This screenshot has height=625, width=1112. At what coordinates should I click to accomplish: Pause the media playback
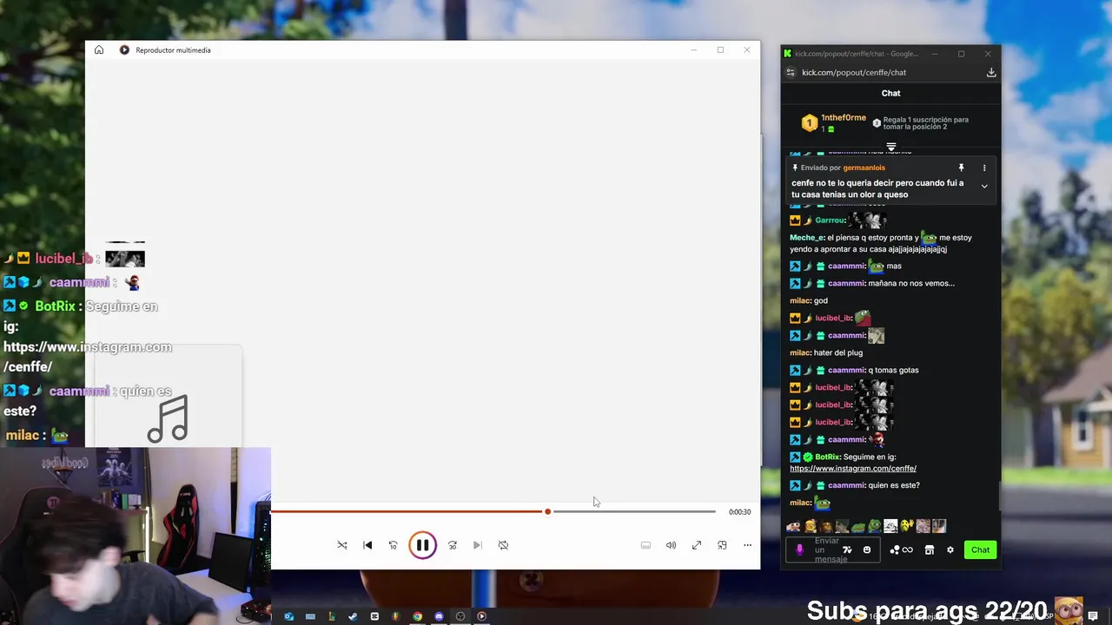(x=422, y=545)
